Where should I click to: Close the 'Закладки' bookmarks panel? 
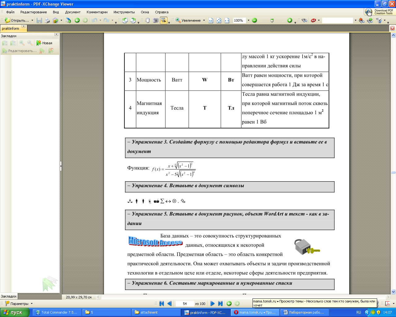tap(56, 34)
